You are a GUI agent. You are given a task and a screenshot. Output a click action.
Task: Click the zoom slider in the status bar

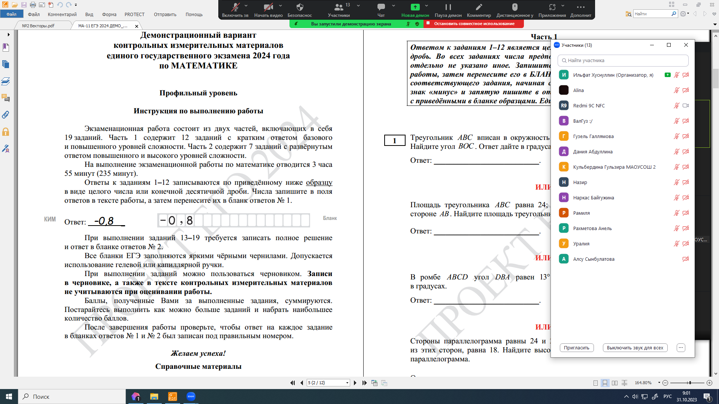point(689,383)
